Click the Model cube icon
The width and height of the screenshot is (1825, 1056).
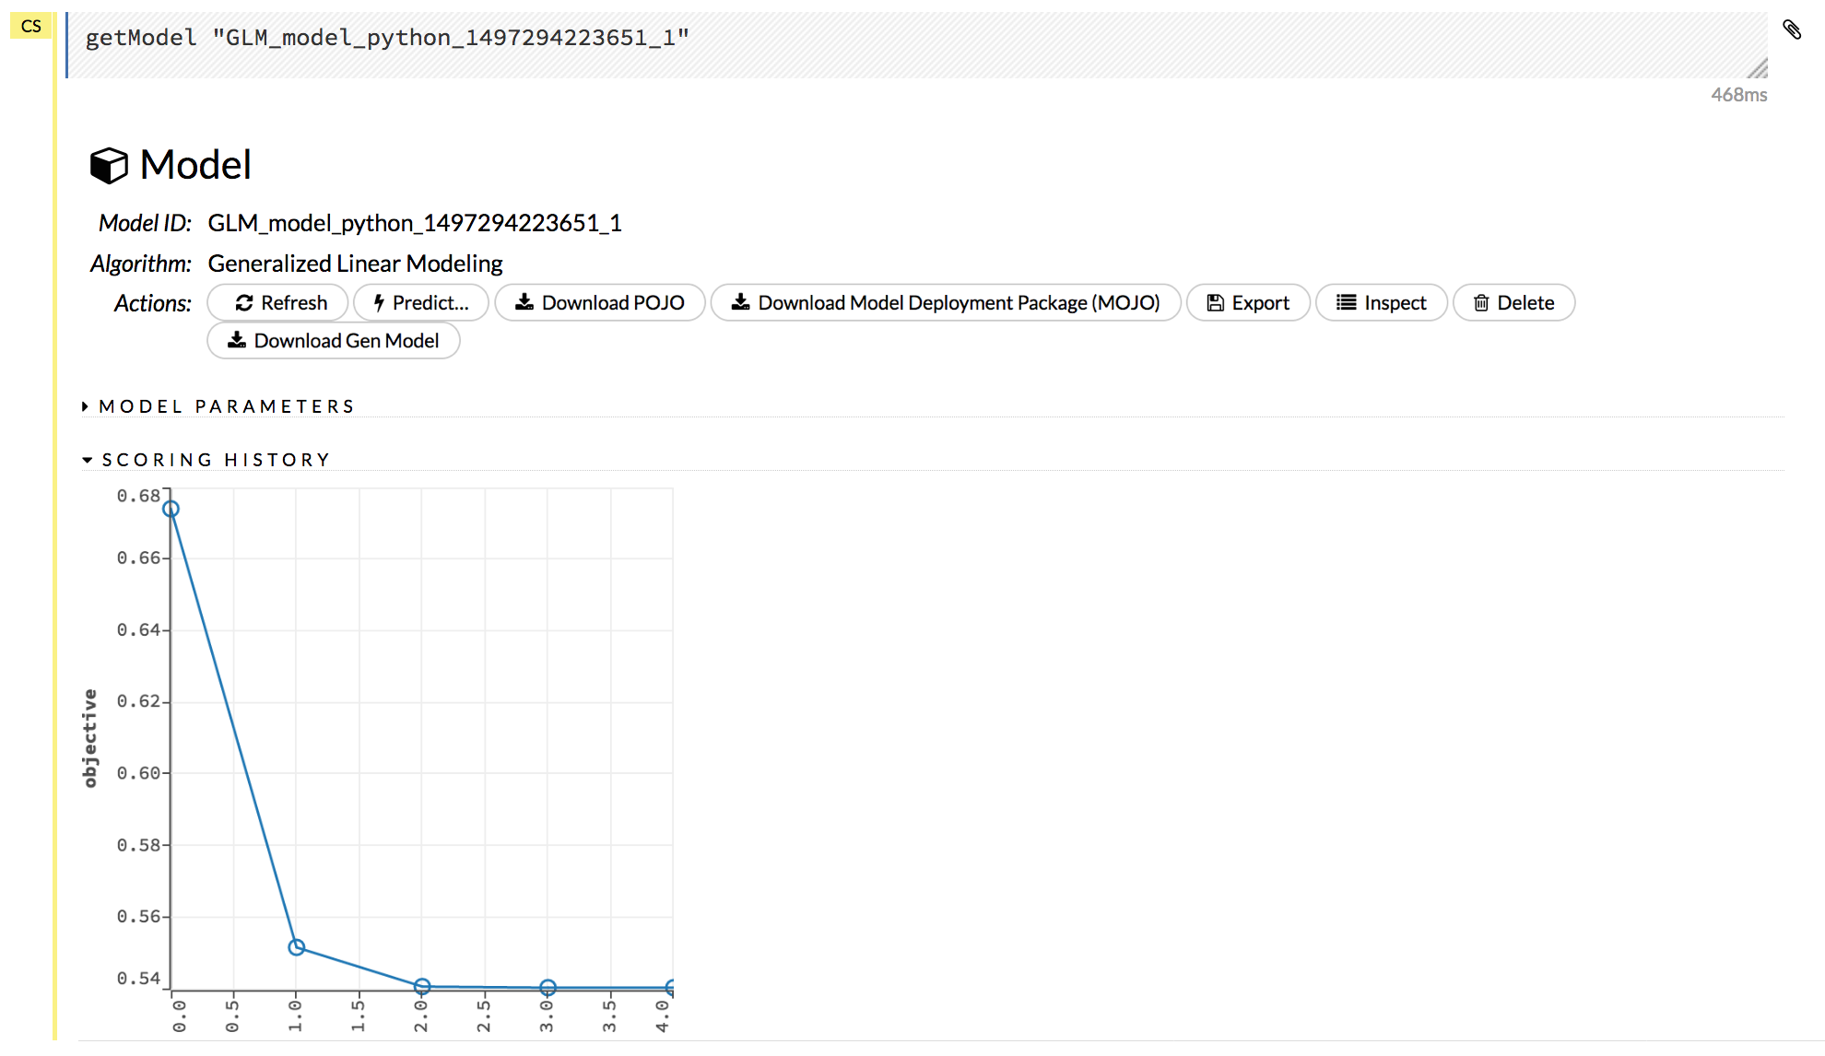pyautogui.click(x=109, y=166)
